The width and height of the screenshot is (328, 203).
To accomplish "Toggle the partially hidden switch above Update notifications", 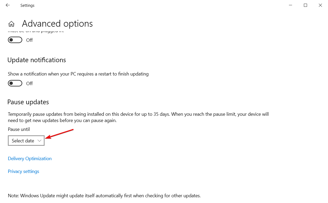I will click(15, 40).
